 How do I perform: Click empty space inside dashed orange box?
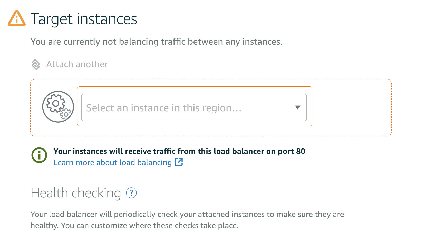[352, 108]
